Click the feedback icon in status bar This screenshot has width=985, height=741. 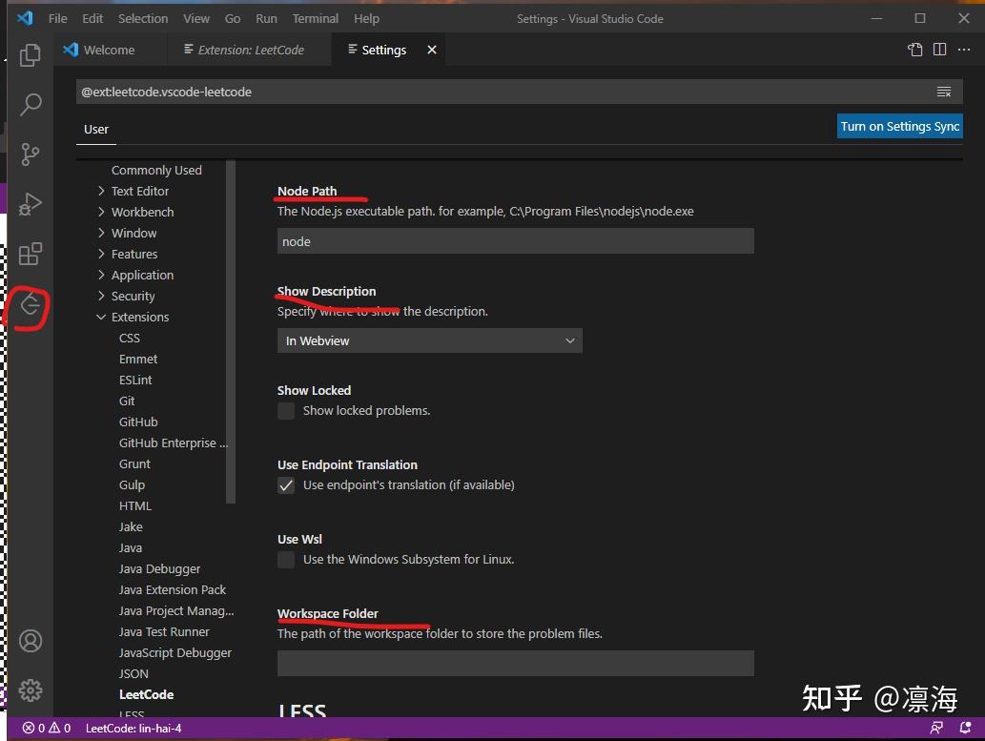pos(936,728)
